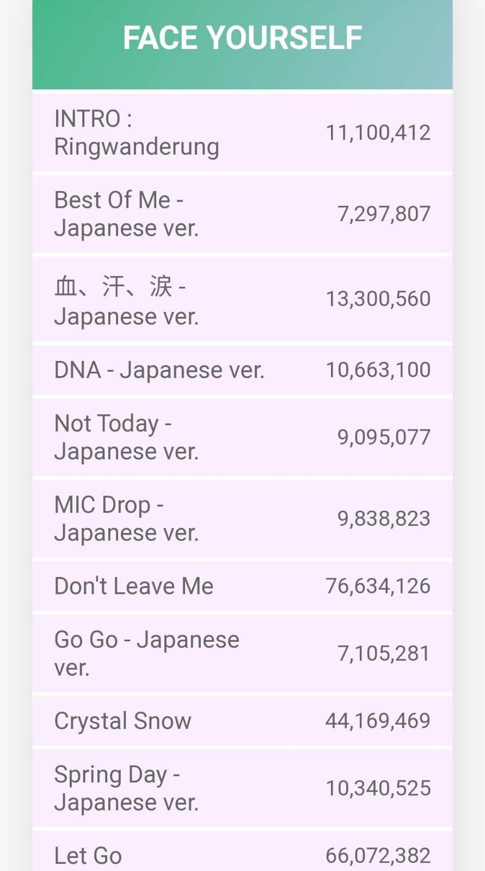Tap the FACE YOURSELF album header
This screenshot has width=485, height=871.
tap(242, 38)
